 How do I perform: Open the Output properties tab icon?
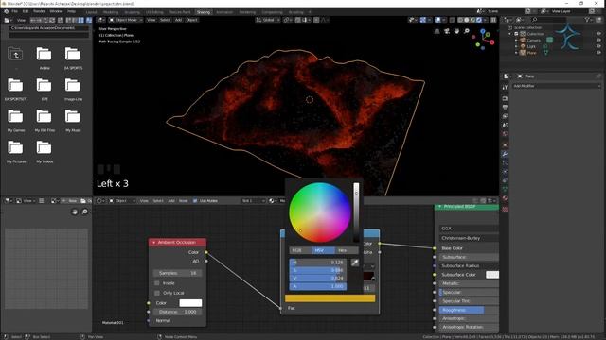pos(505,108)
